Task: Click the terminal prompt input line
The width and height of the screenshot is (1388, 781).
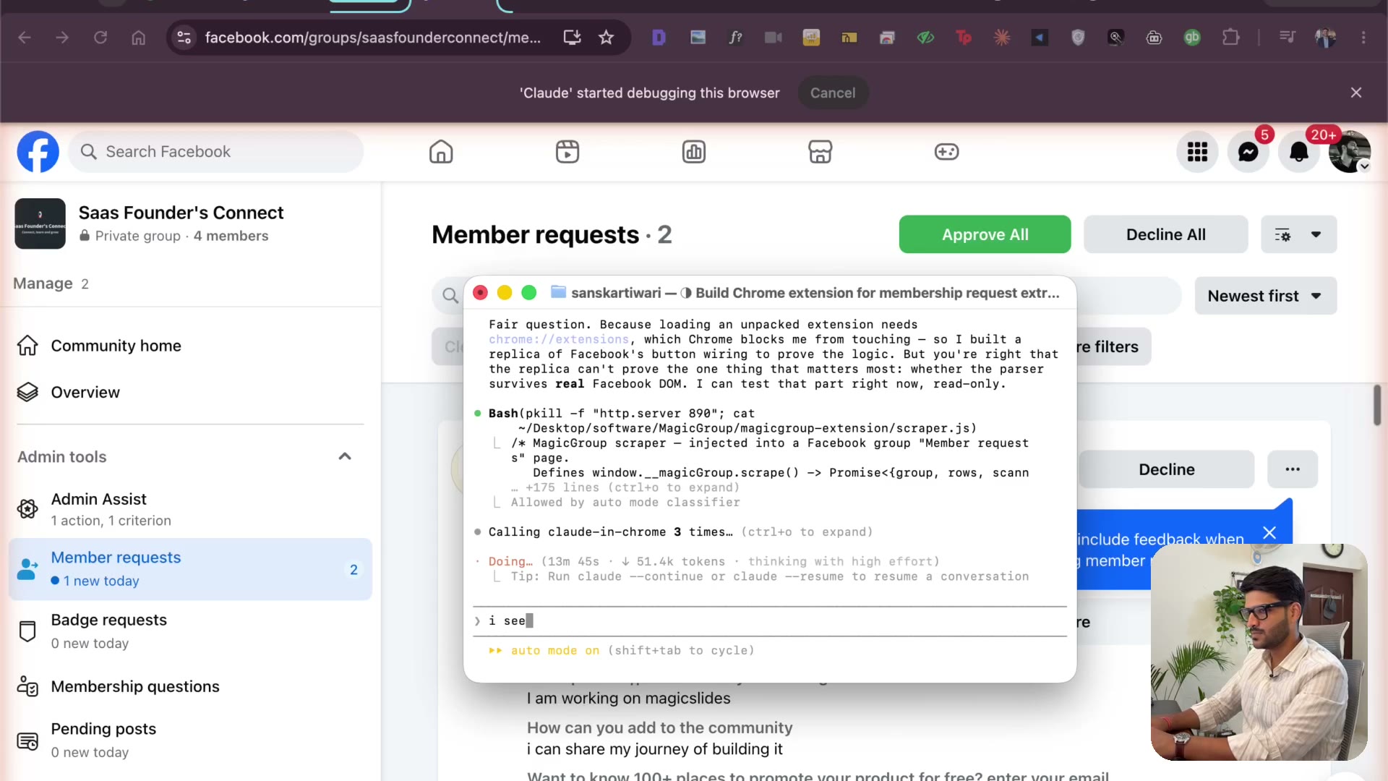Action: (770, 621)
